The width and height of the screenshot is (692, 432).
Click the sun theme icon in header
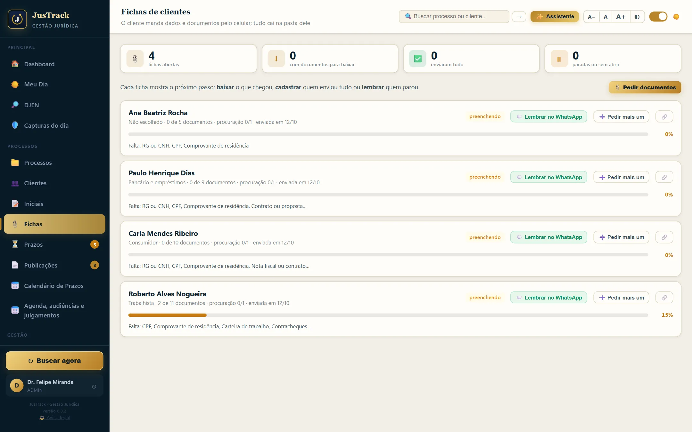click(x=676, y=17)
